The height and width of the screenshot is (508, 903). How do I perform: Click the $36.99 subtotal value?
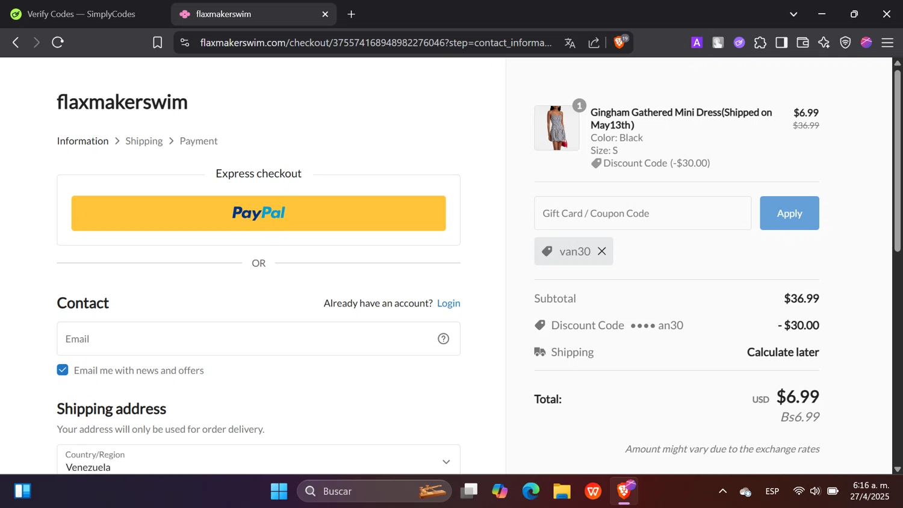click(x=801, y=299)
